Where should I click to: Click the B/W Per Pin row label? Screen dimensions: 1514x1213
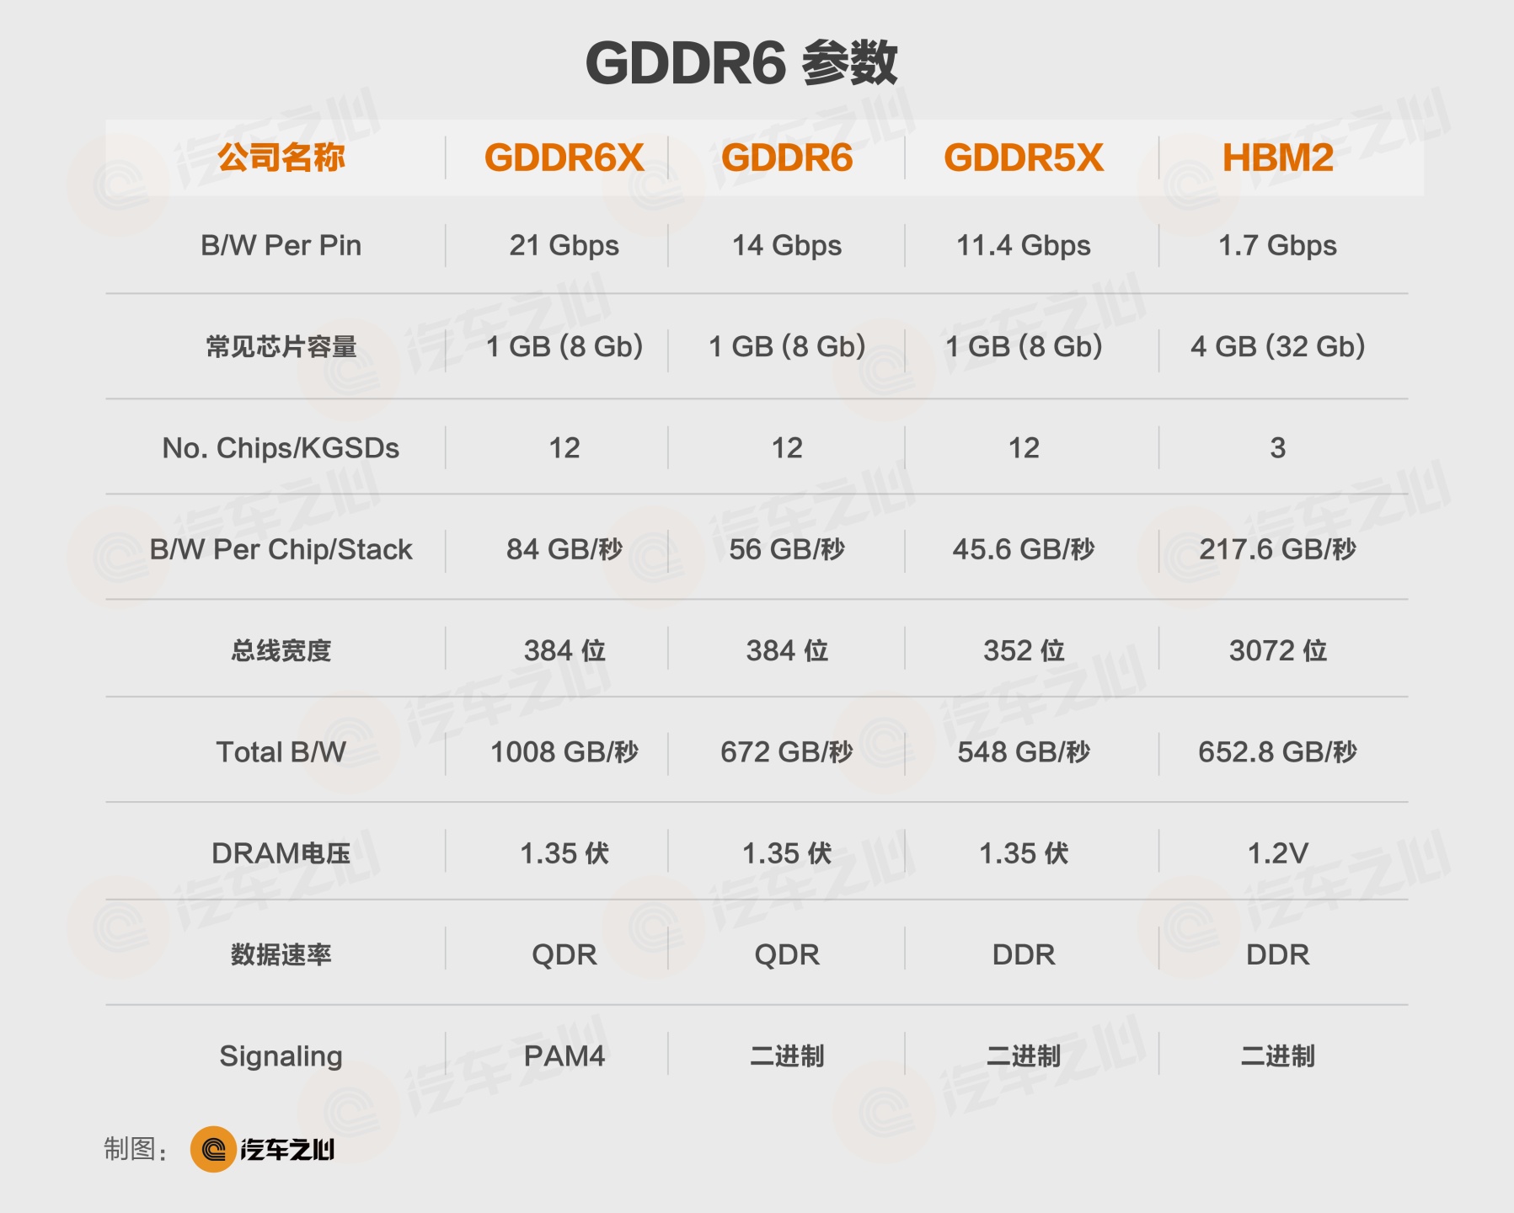click(x=281, y=245)
